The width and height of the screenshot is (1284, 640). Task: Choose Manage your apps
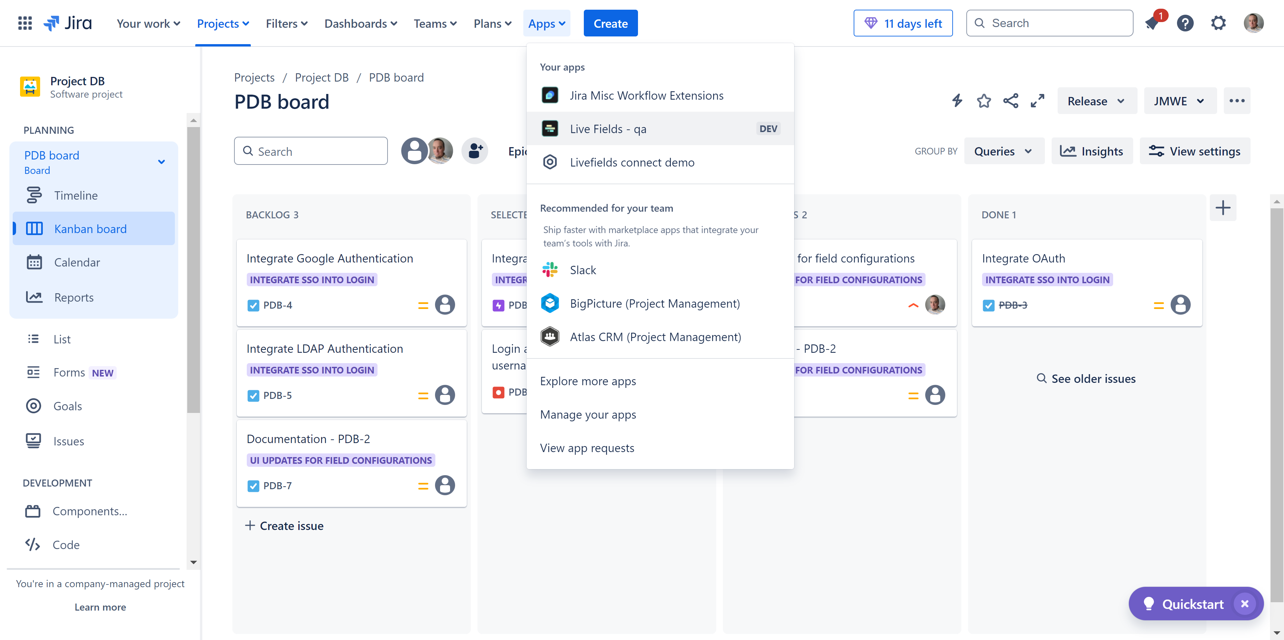coord(660,415)
